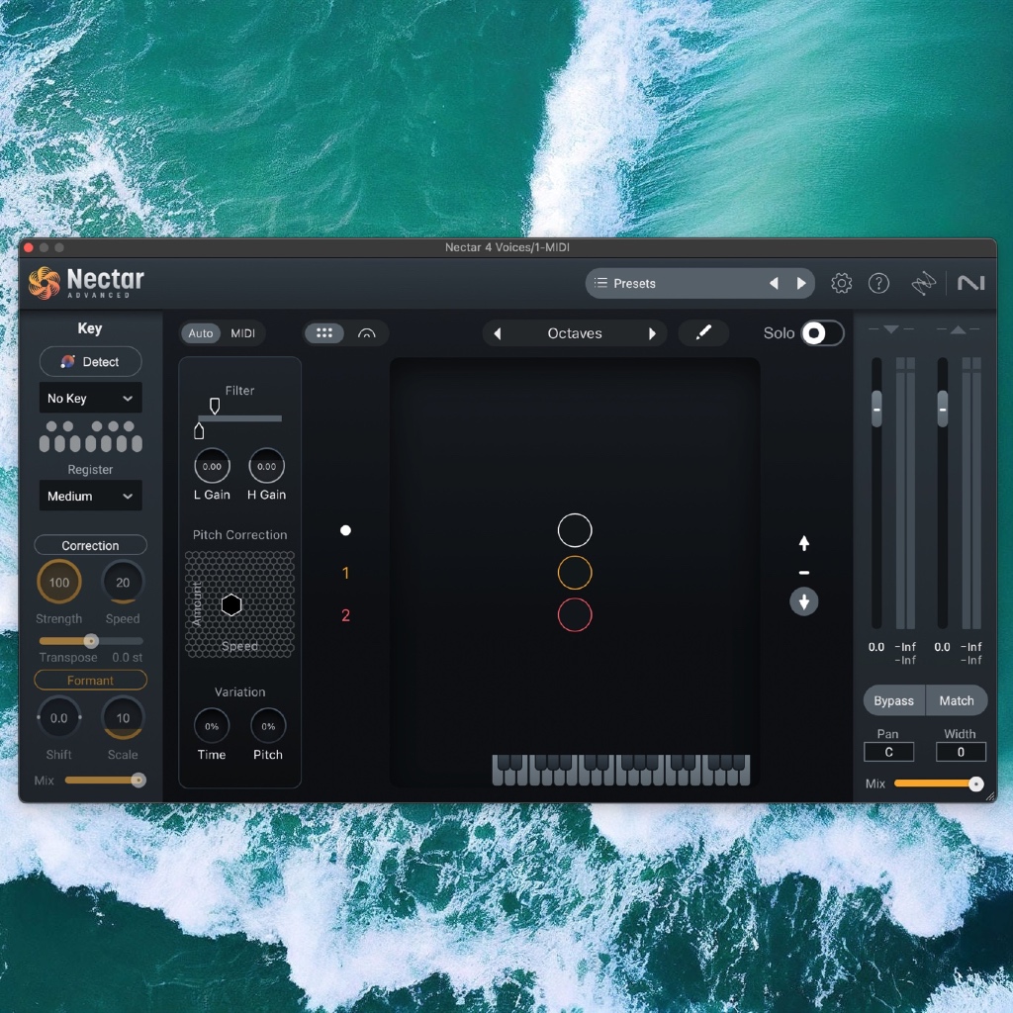Open the pencil edit mode

click(x=703, y=333)
